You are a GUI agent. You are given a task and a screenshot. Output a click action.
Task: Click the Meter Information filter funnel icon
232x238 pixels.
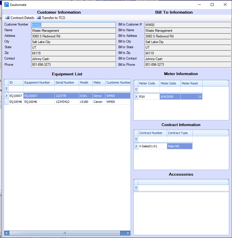(x=136, y=90)
